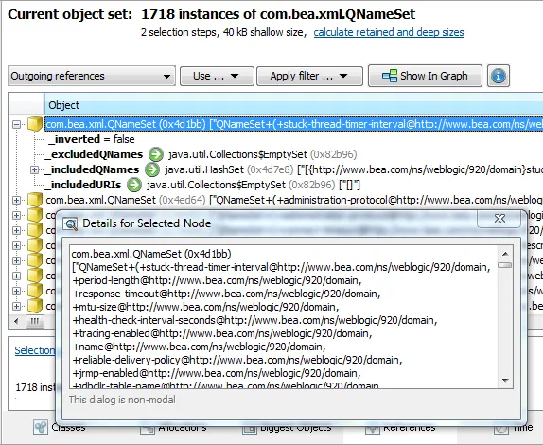Image resolution: width=543 pixels, height=445 pixels.
Task: Select the QNameSet 0x4d1bb row
Action: tap(293, 124)
